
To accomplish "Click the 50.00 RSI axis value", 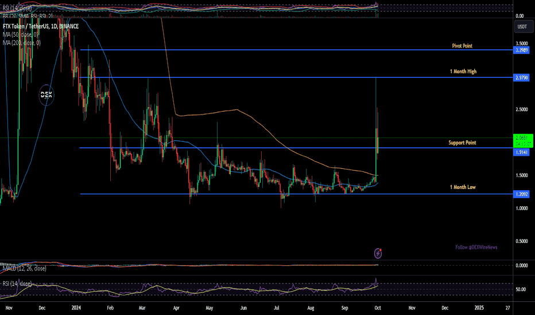I will [521, 289].
